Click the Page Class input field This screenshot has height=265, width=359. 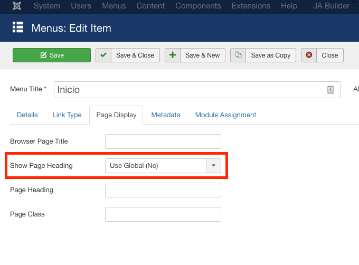click(x=163, y=214)
